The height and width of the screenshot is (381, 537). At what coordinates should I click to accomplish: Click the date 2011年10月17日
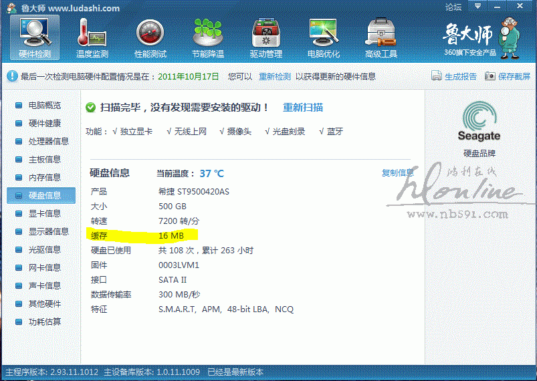pos(188,76)
